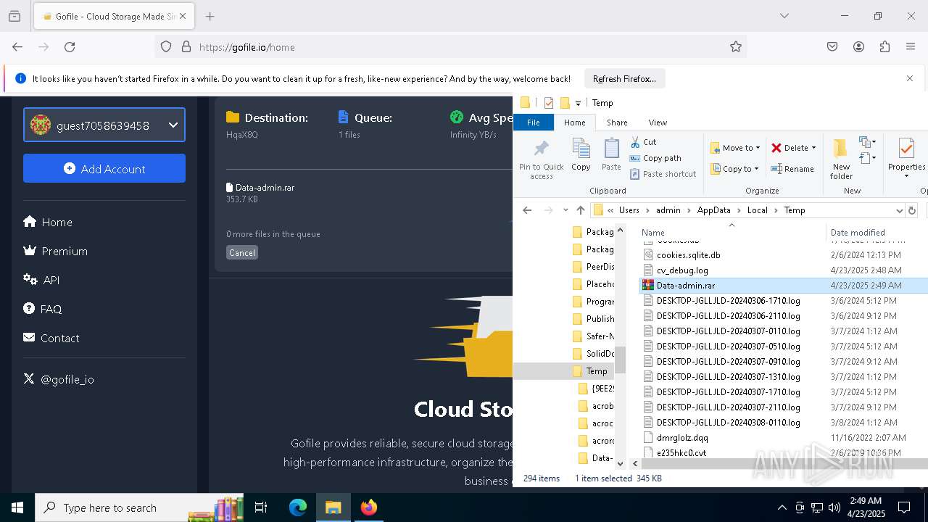Viewport: 928px width, 522px height.
Task: Click the site padlock icon
Action: pyautogui.click(x=186, y=47)
